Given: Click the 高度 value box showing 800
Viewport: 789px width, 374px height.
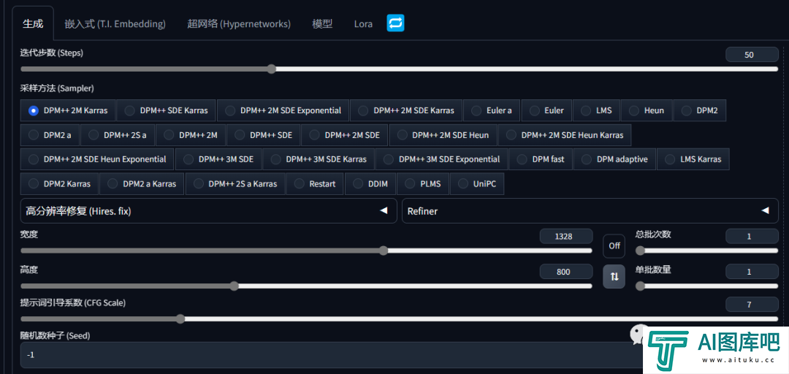Looking at the screenshot, I should [565, 272].
